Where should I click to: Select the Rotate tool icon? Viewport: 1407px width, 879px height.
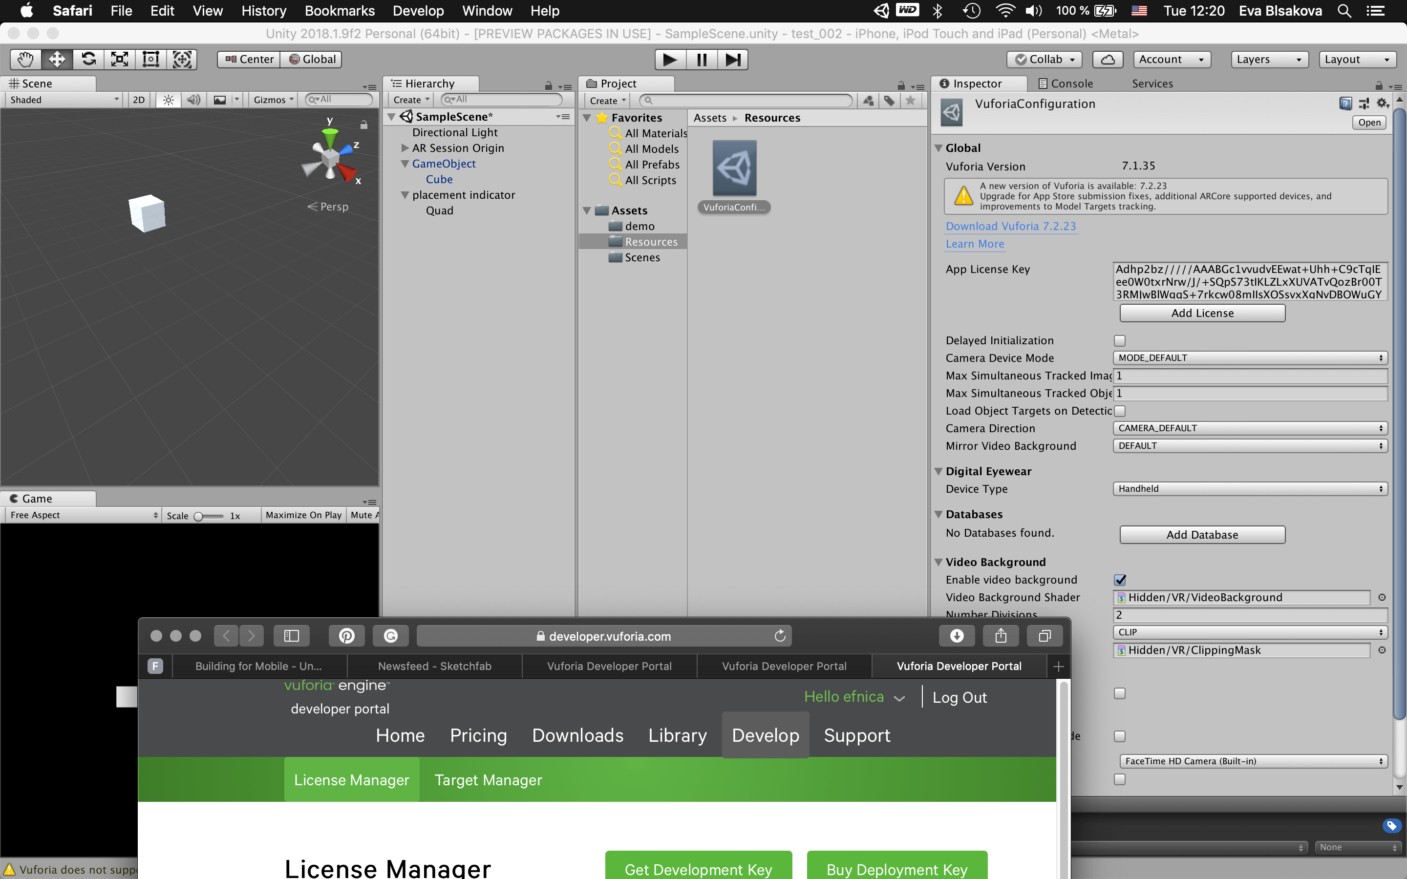88,59
